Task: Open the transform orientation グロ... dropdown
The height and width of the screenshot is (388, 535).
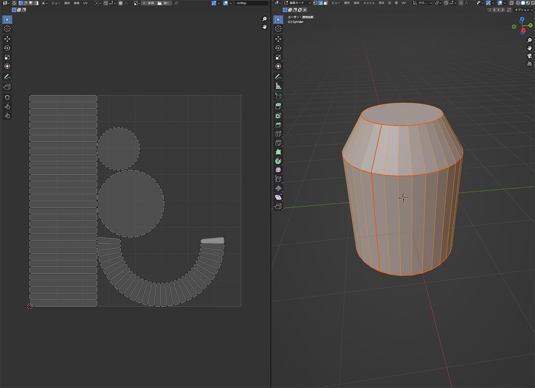Action: 422,3
